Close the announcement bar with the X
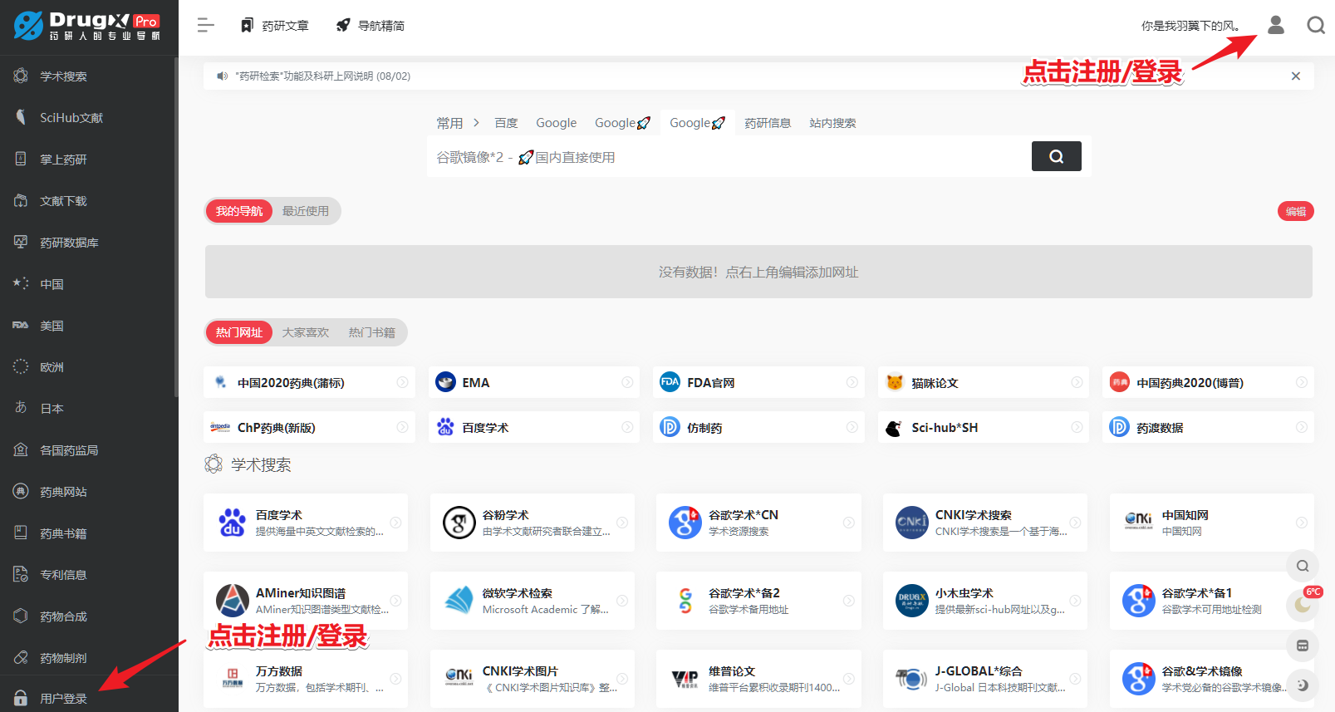 coord(1296,76)
